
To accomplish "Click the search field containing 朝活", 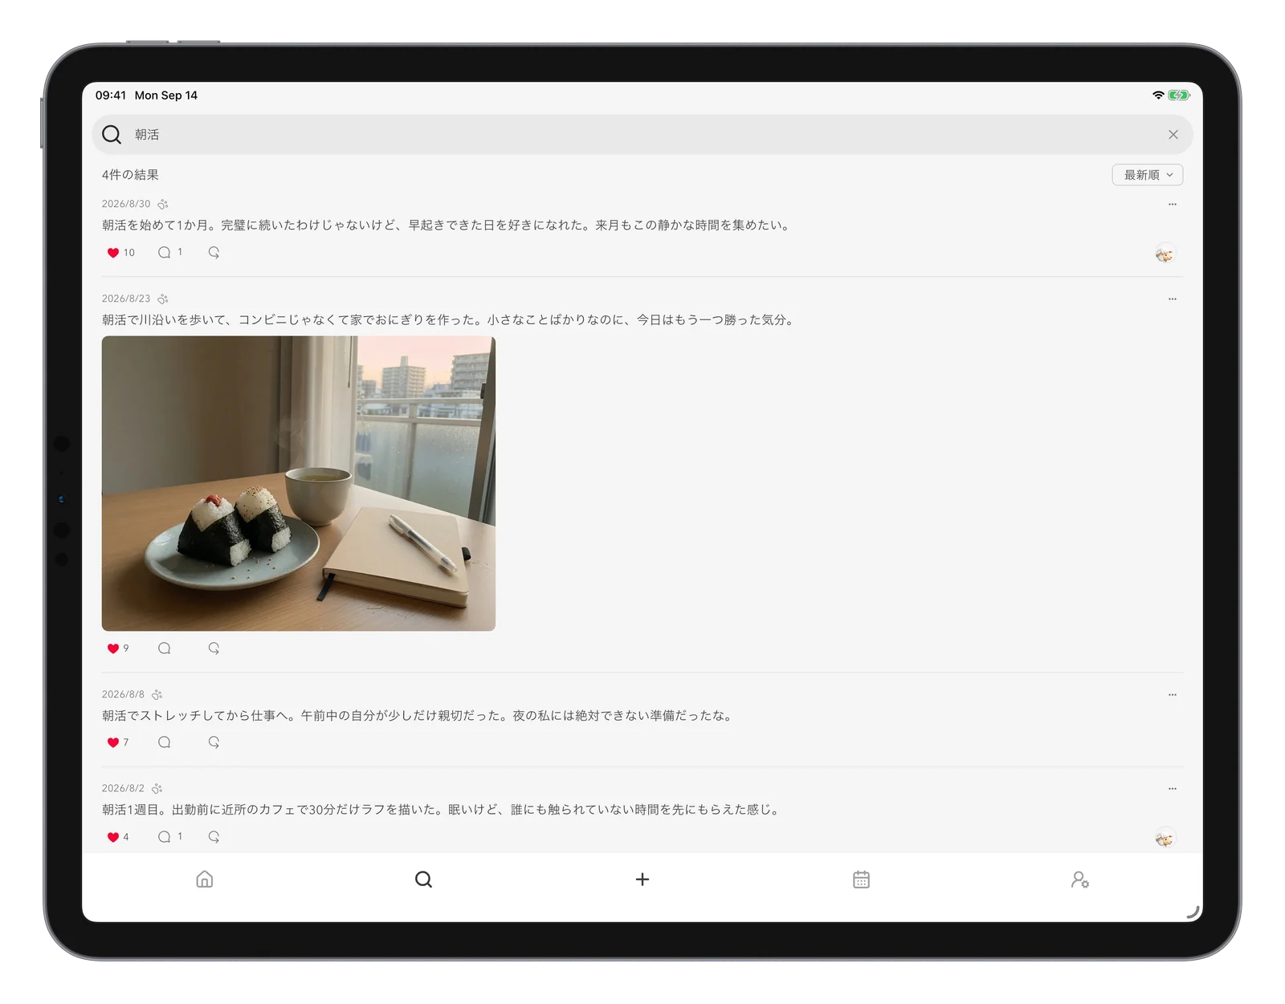I will point(642,134).
